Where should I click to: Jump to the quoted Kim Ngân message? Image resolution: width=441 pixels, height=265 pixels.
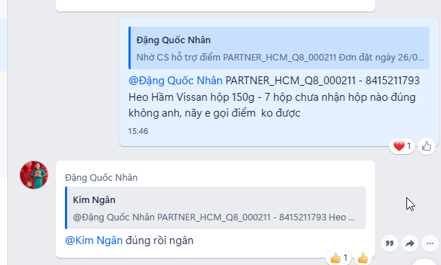point(215,207)
